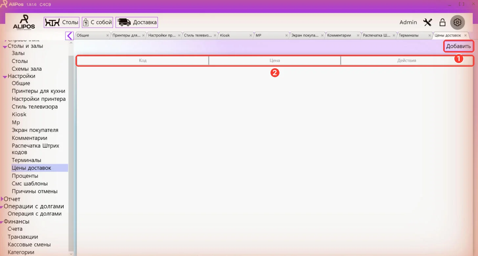Switch to the Стиль телевиз... tab
The height and width of the screenshot is (256, 478).
[198, 35]
